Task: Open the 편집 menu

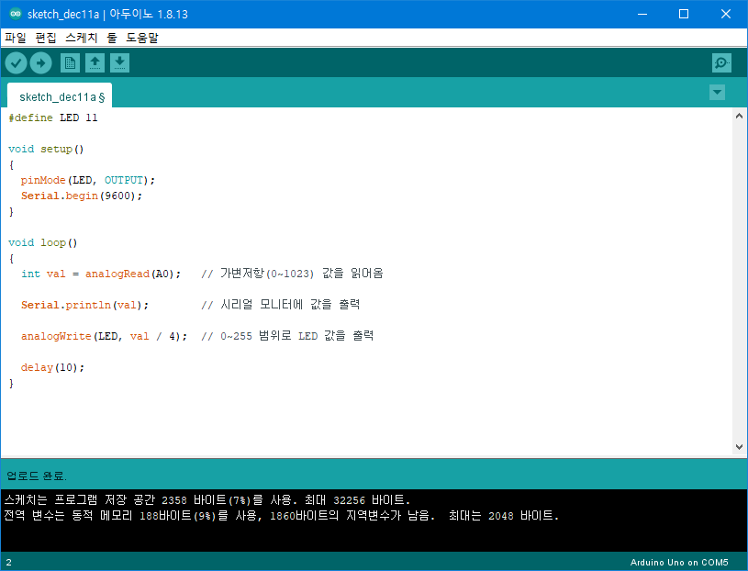Action: (46, 38)
